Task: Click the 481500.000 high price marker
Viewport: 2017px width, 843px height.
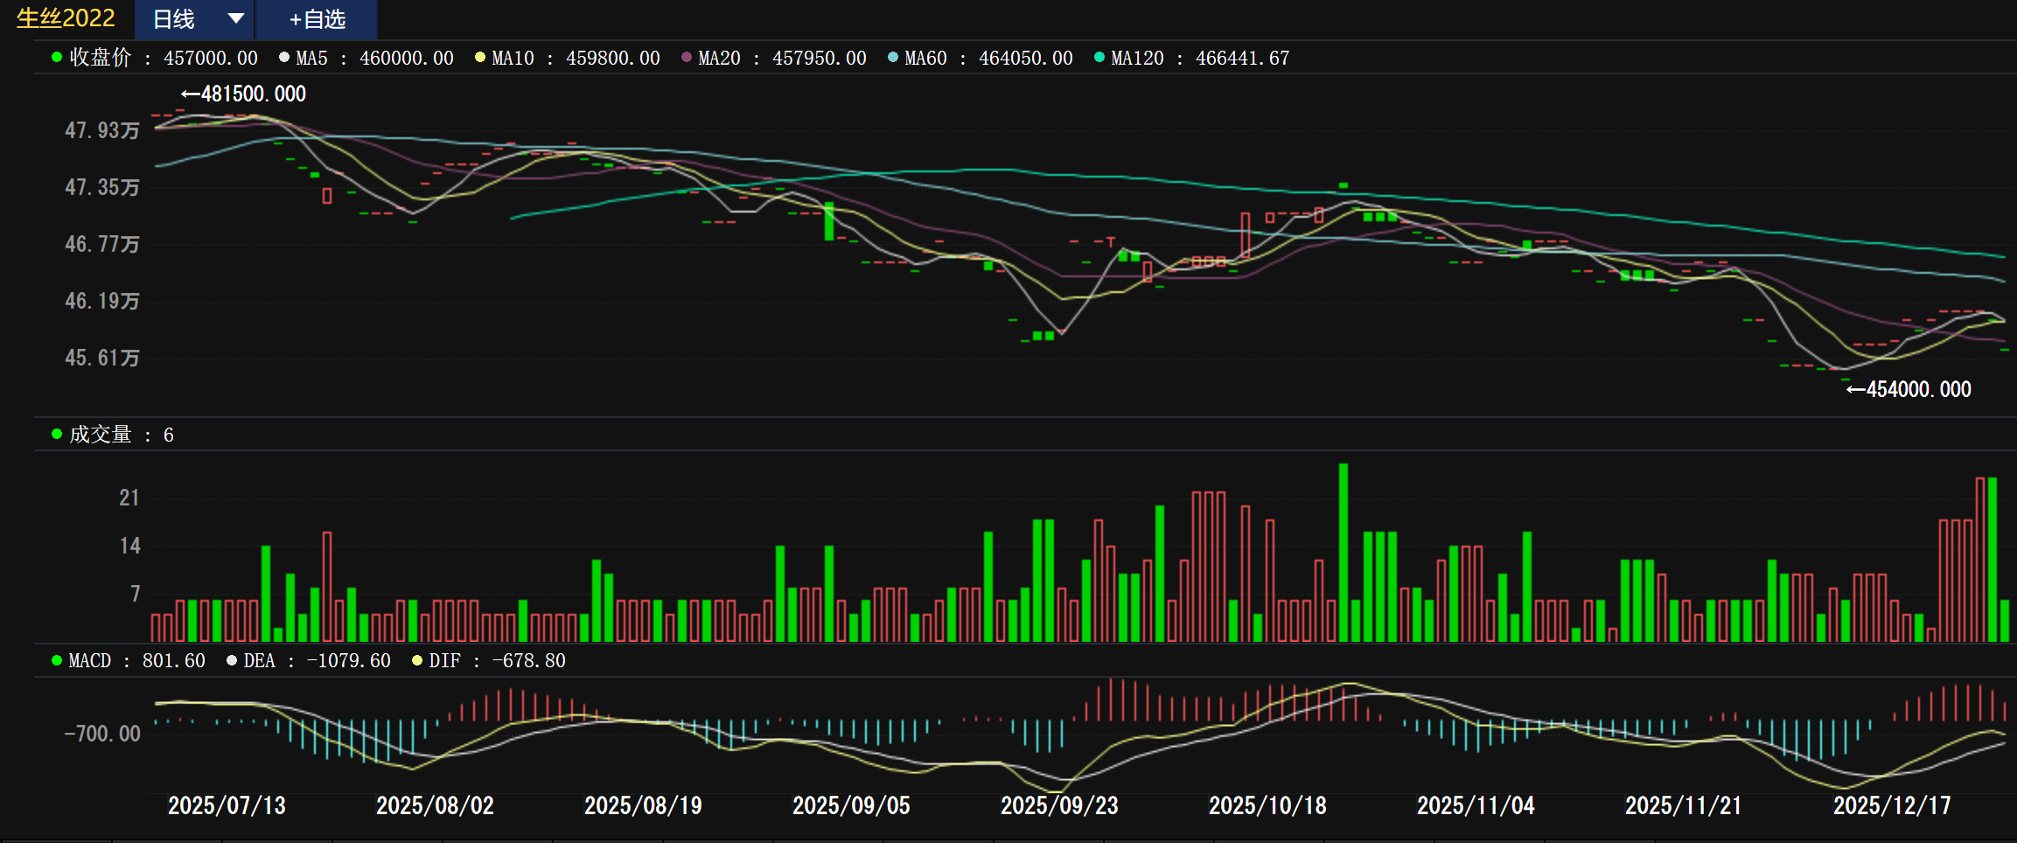Action: (x=244, y=94)
